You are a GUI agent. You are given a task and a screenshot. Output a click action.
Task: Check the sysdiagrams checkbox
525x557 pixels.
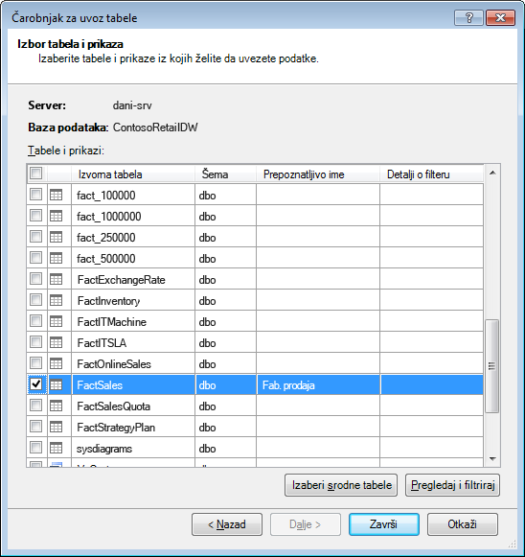tap(35, 448)
